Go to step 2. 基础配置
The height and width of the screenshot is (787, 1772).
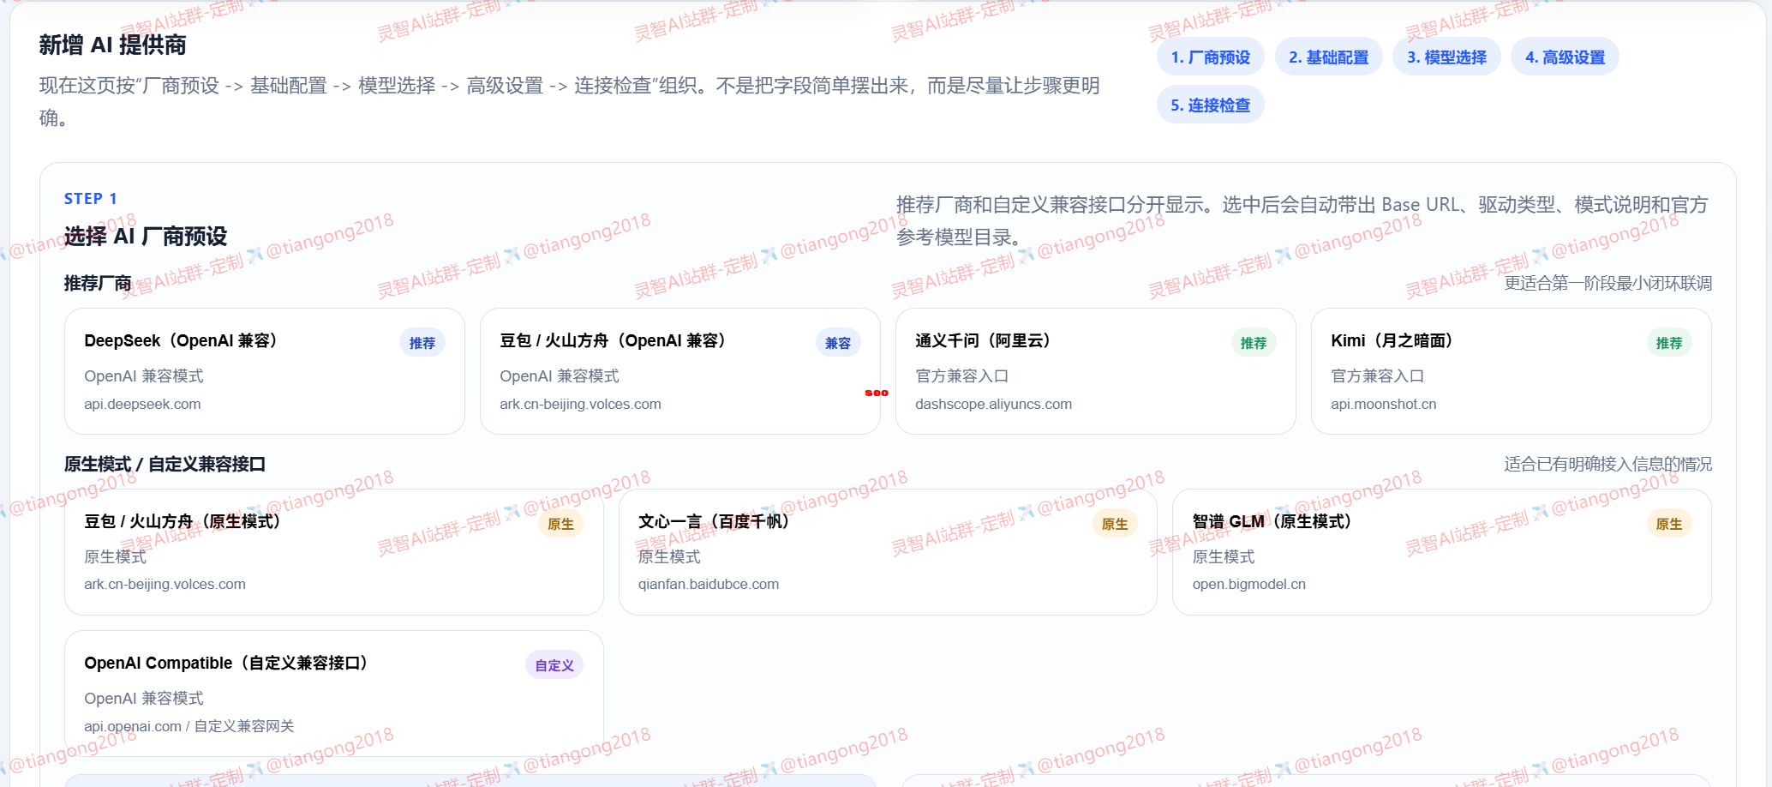[x=1328, y=57]
